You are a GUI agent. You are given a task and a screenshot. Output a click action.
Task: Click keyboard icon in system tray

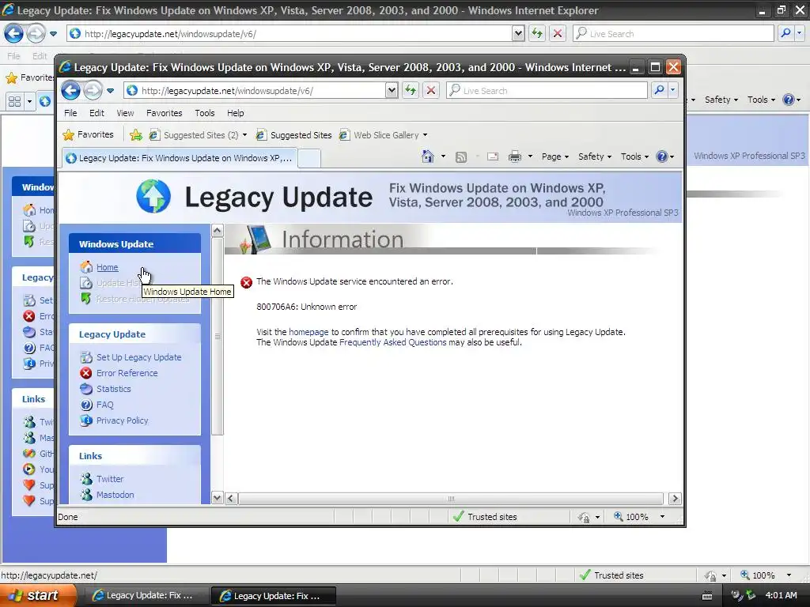pyautogui.click(x=708, y=596)
